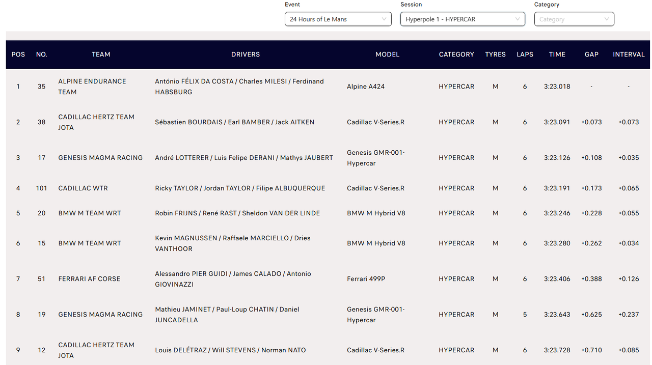Click car number 101
652x365 pixels.
pyautogui.click(x=42, y=188)
